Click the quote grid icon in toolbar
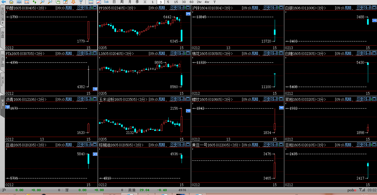 (91, 2)
